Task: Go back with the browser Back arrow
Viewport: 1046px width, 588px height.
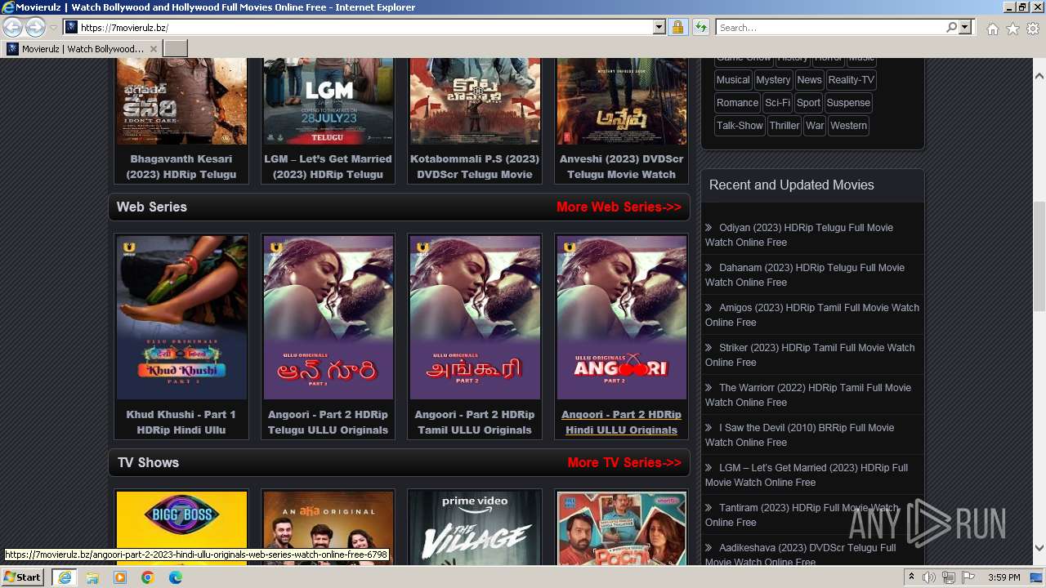Action: (x=13, y=27)
